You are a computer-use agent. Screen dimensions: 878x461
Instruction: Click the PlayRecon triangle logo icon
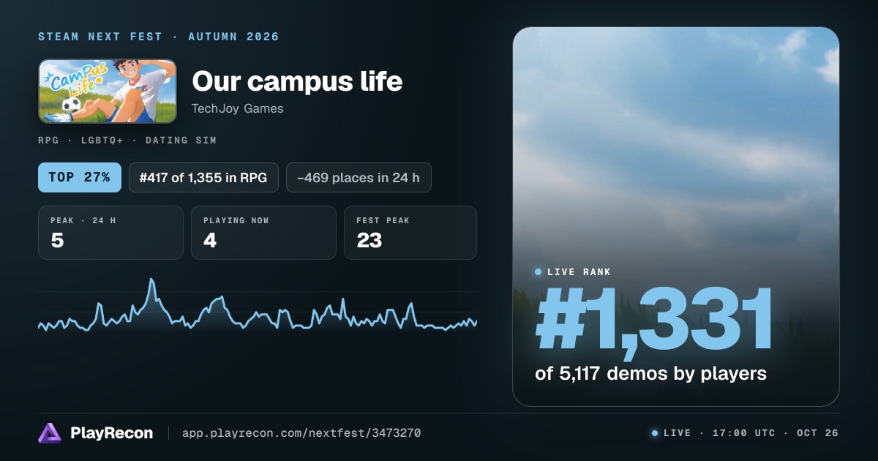(x=50, y=433)
